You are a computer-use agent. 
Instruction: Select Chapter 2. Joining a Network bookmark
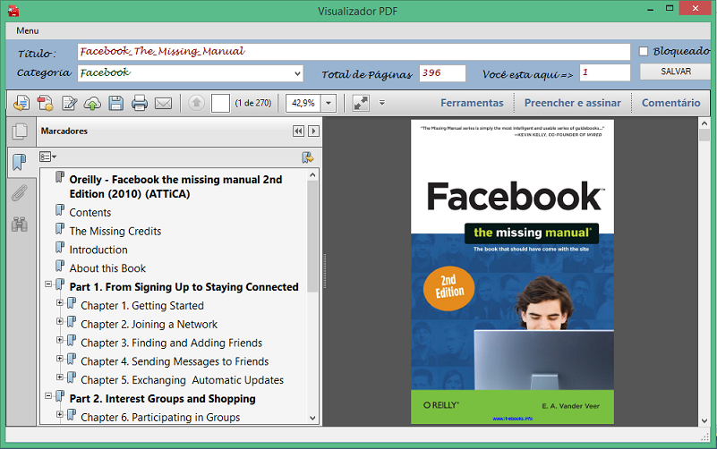[149, 325]
